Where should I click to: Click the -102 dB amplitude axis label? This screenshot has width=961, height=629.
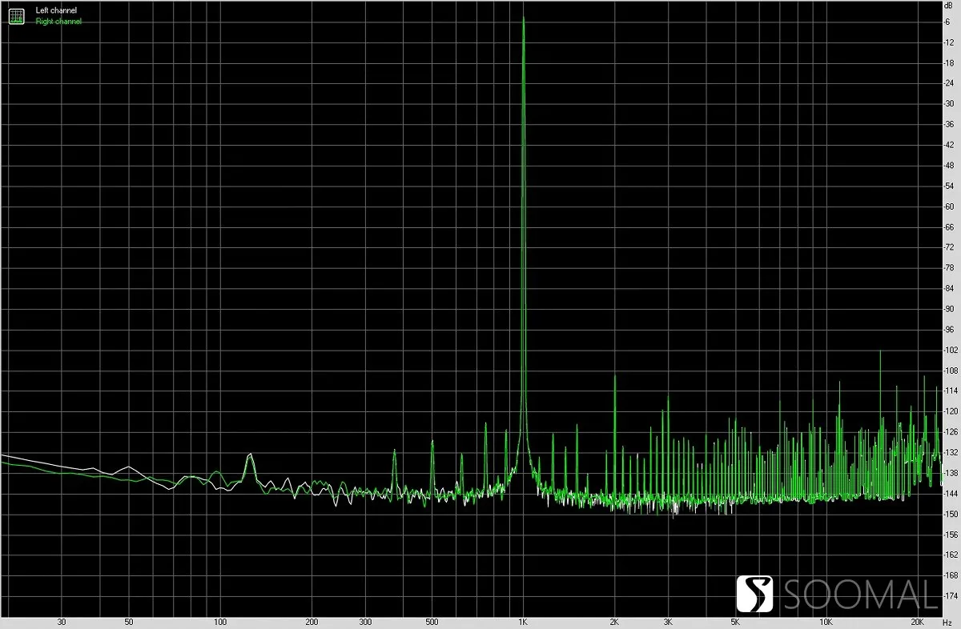click(951, 350)
